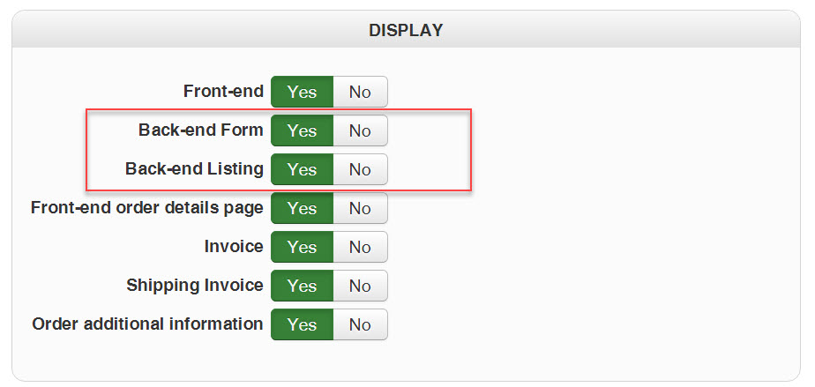The height and width of the screenshot is (387, 815).
Task: Set Front-end display to No
Action: pyautogui.click(x=360, y=92)
